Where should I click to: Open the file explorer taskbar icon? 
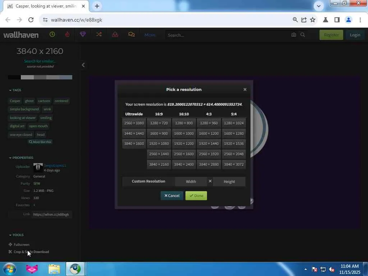(x=54, y=269)
